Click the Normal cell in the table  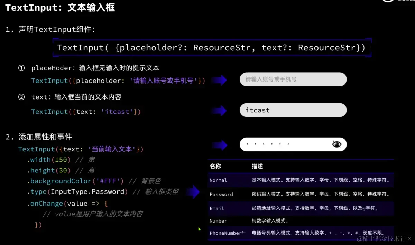(218, 180)
